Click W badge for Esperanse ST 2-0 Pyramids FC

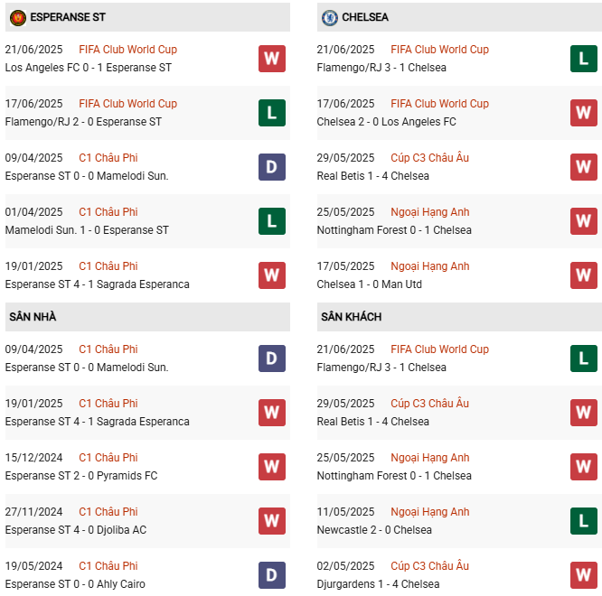click(271, 467)
